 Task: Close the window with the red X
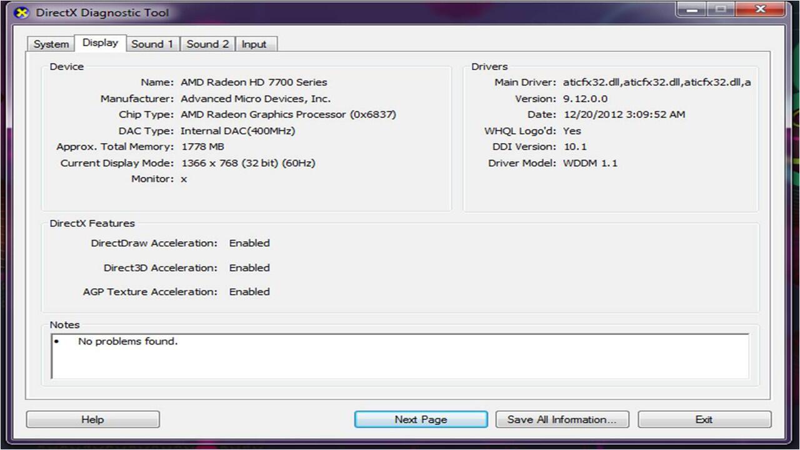760,10
